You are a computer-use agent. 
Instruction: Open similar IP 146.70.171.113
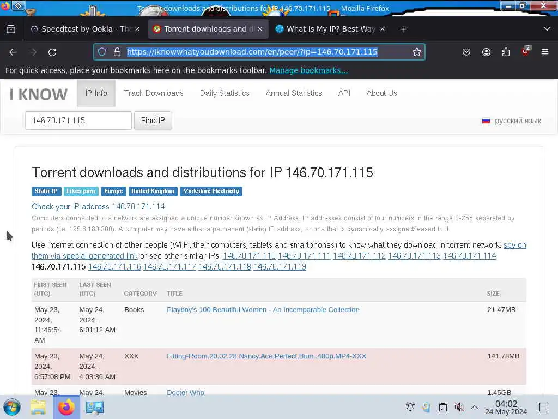point(414,256)
